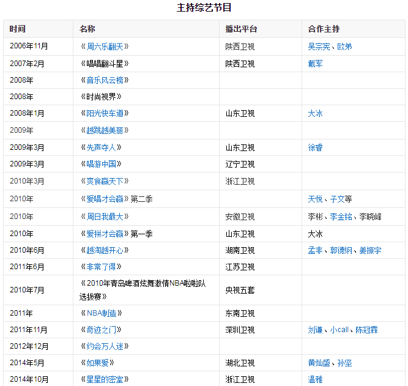Open the 约会万人迷 link
The width and height of the screenshot is (408, 386).
(x=105, y=346)
